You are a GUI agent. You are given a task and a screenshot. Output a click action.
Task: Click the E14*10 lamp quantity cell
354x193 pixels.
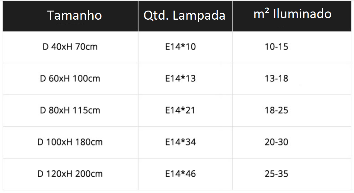[180, 47]
